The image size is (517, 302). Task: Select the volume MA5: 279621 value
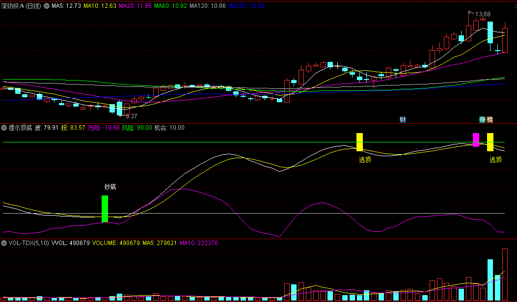click(x=160, y=243)
